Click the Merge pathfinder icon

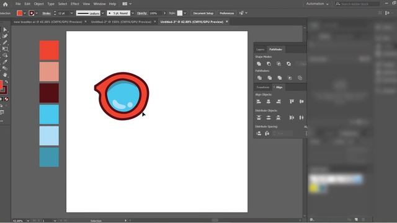(x=279, y=78)
